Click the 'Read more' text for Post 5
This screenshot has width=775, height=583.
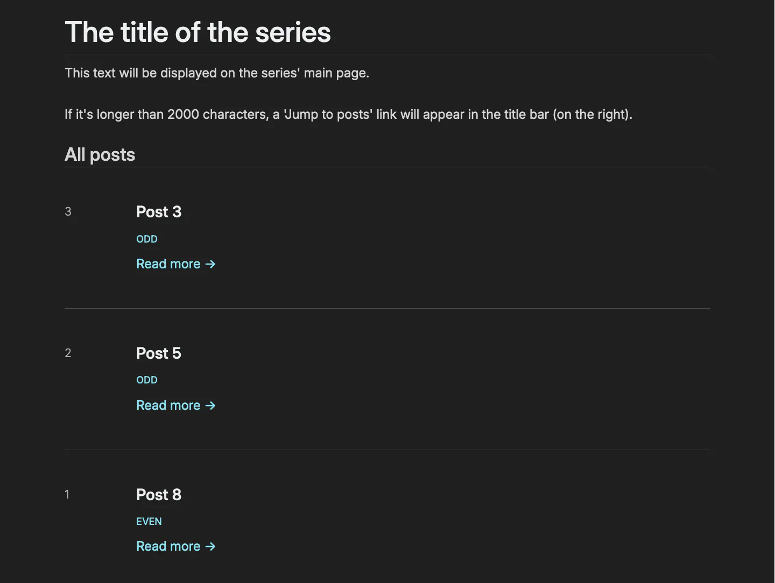point(168,406)
